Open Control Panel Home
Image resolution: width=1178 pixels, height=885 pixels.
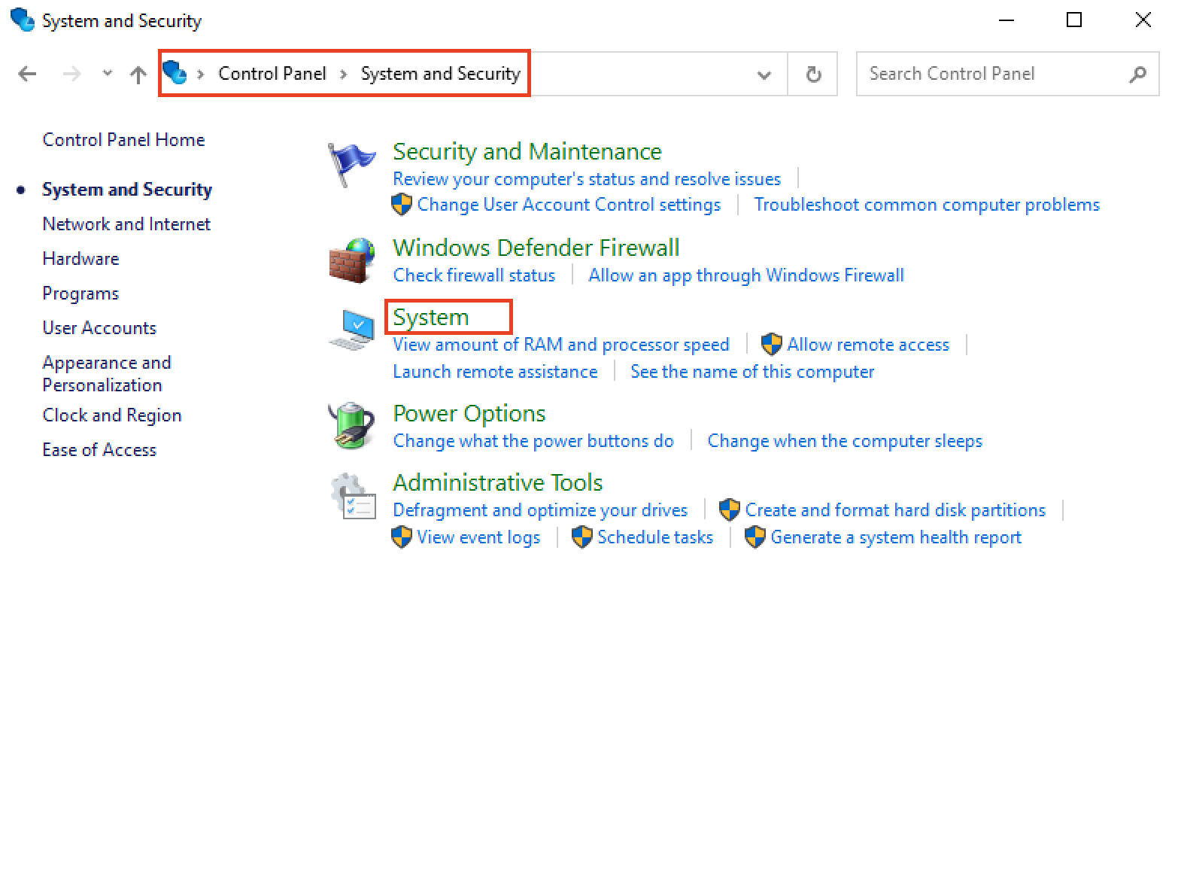(x=123, y=140)
